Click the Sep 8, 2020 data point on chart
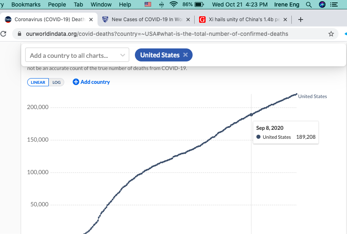 click(251, 115)
